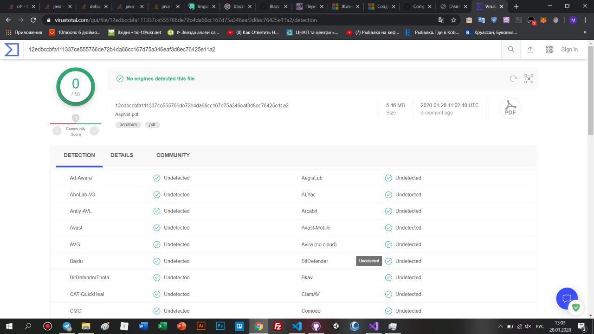The image size is (594, 334).
Task: Click the Ad-Aware engine name
Action: click(x=81, y=178)
